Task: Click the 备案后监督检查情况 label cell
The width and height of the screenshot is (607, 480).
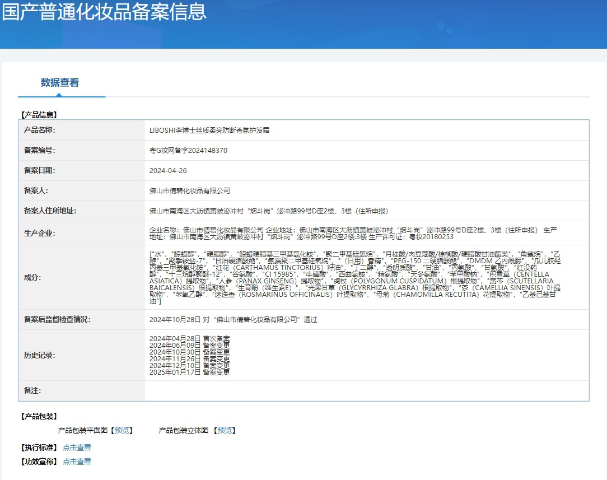Action: pyautogui.click(x=81, y=319)
